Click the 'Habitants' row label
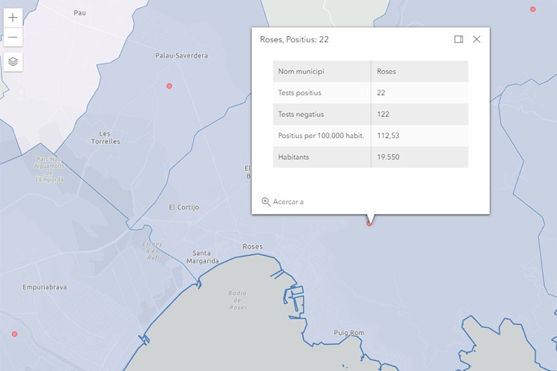Image resolution: width=557 pixels, height=371 pixels. point(293,157)
